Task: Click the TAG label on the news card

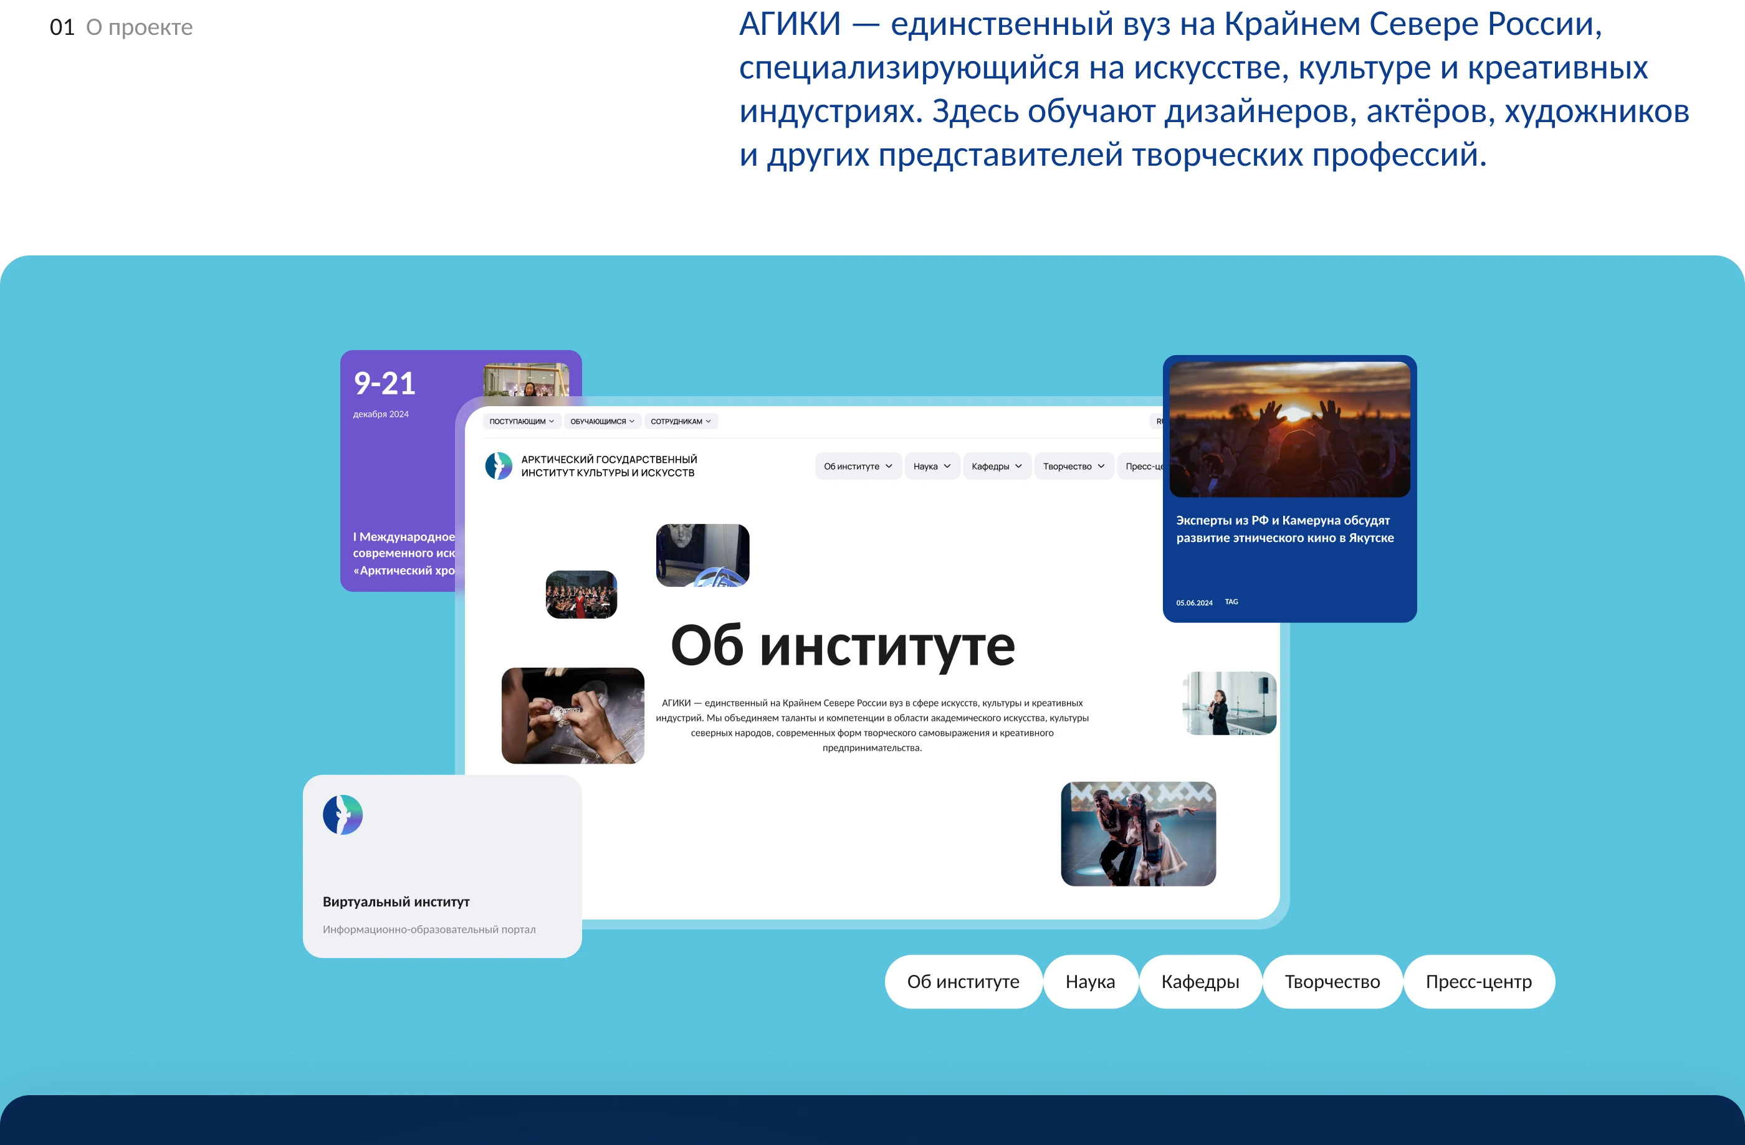Action: tap(1231, 601)
